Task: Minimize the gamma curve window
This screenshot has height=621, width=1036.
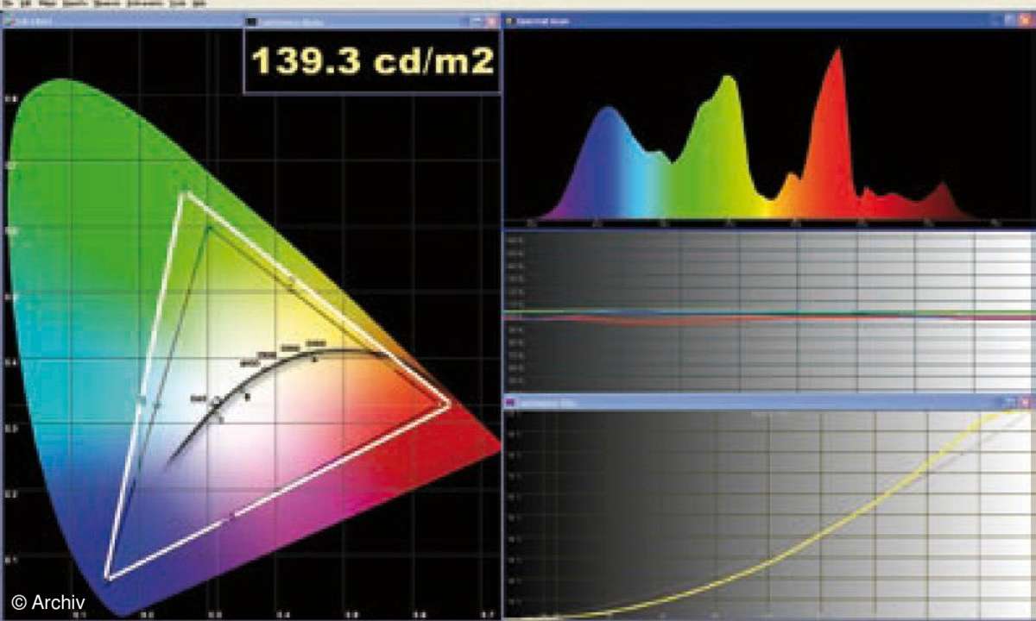Action: pyautogui.click(x=995, y=402)
